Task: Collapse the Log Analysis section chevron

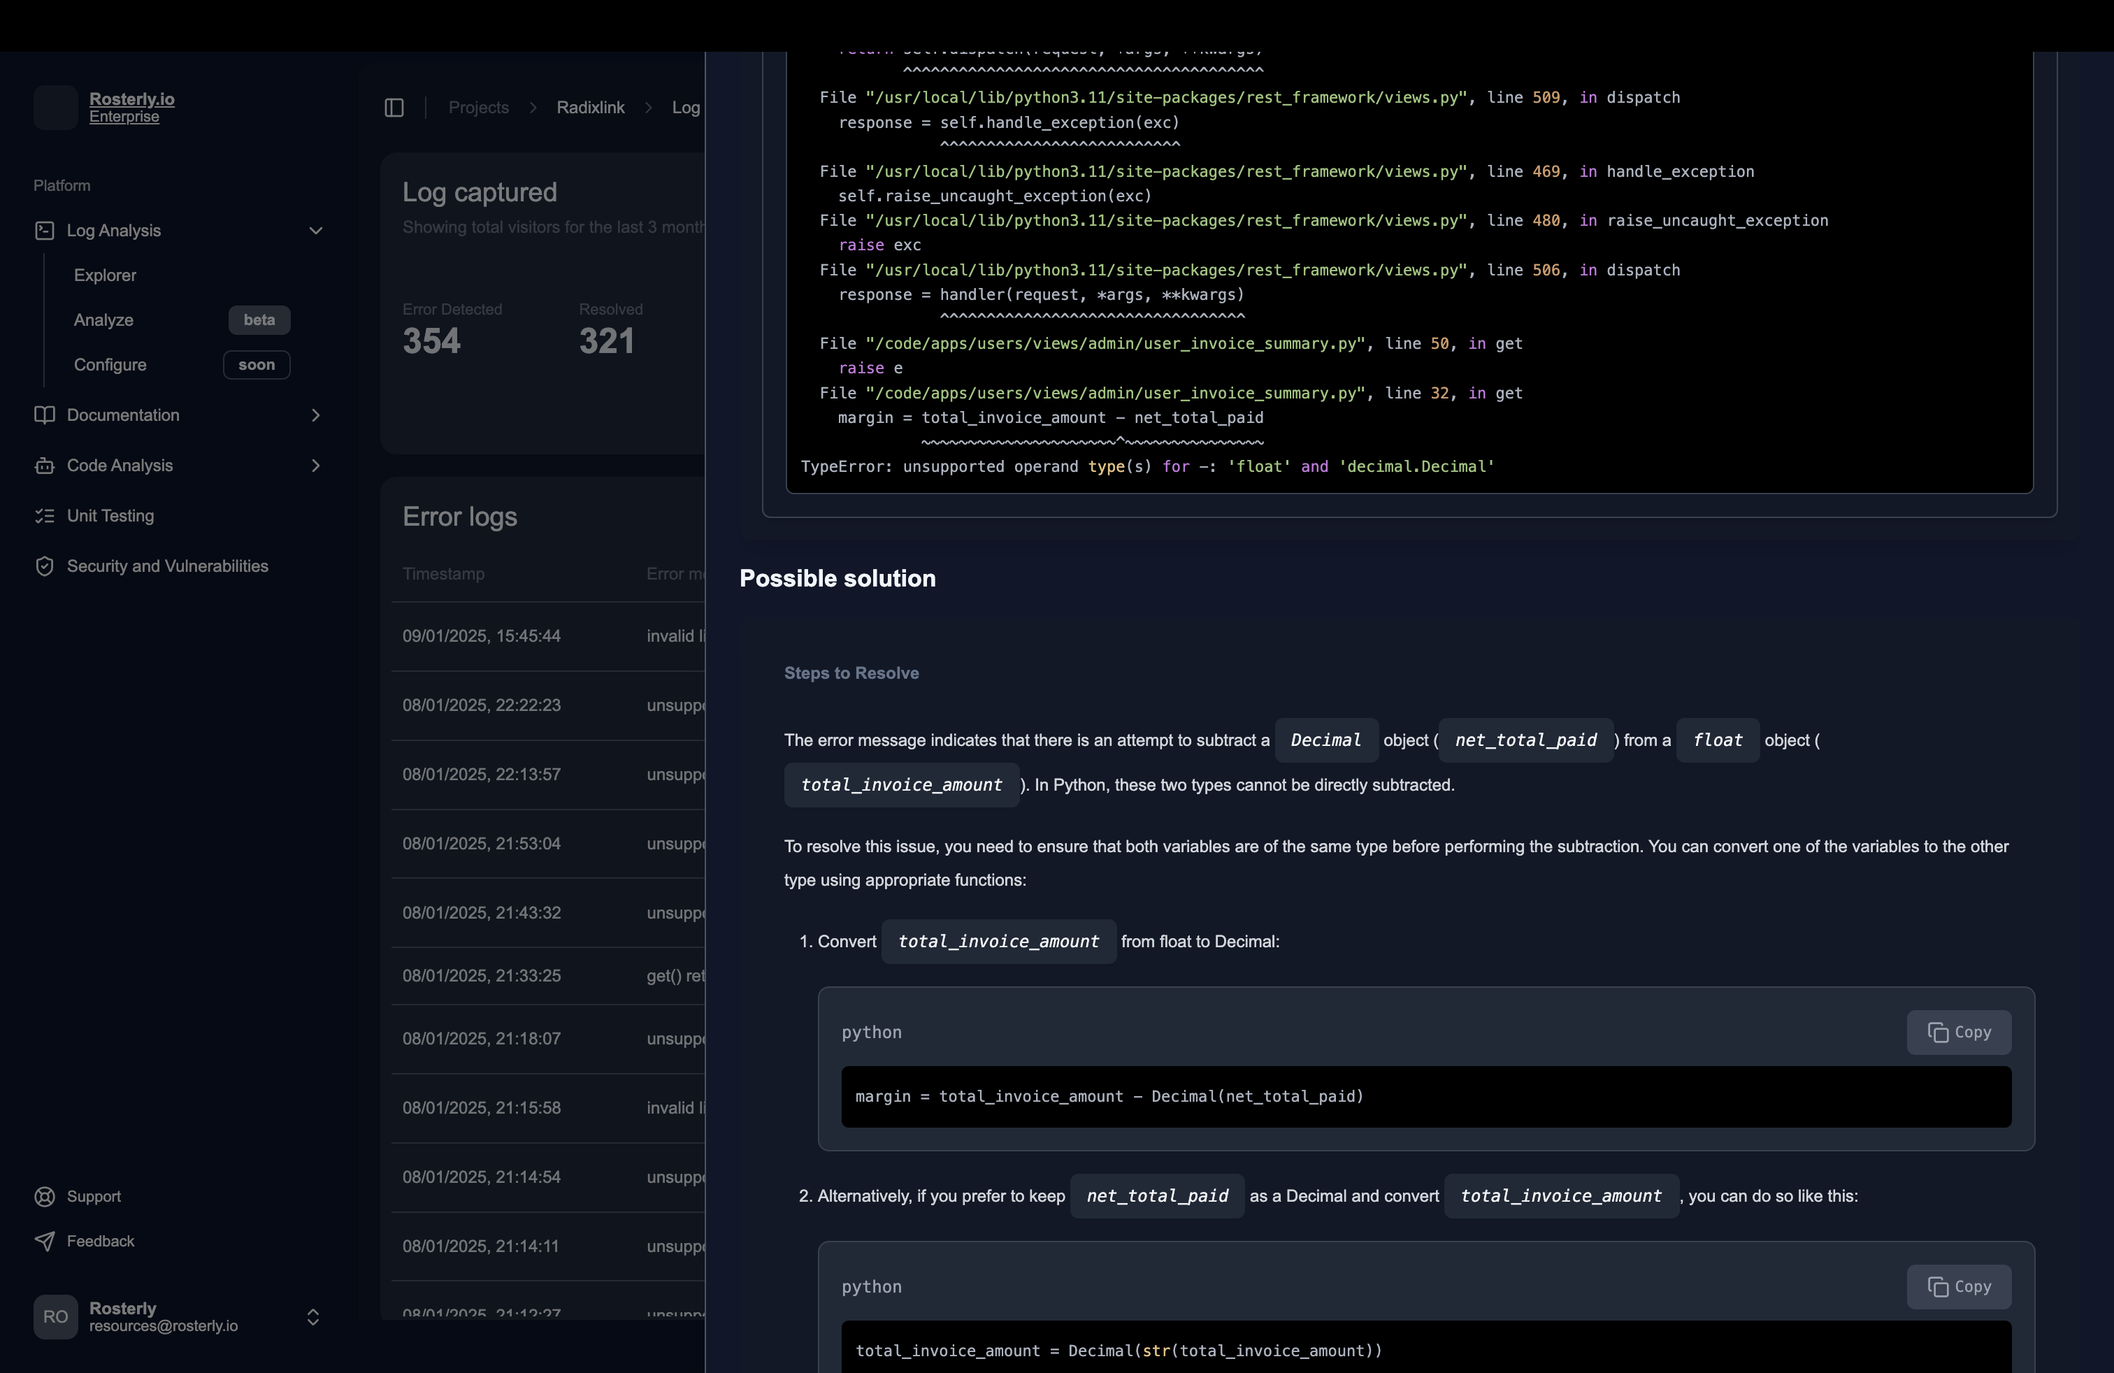Action: point(315,231)
